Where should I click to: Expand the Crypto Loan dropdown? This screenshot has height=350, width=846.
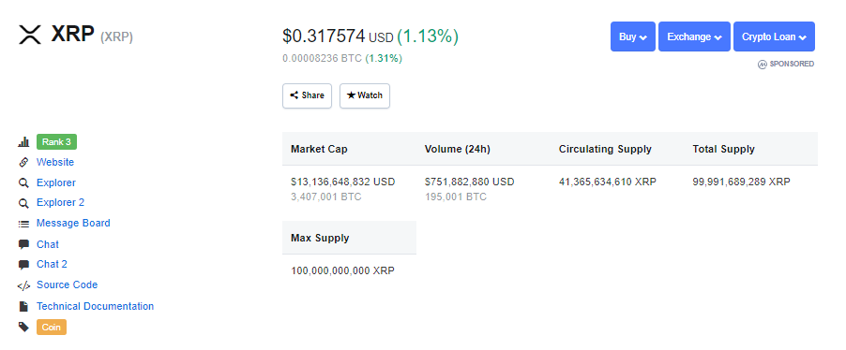pos(774,36)
